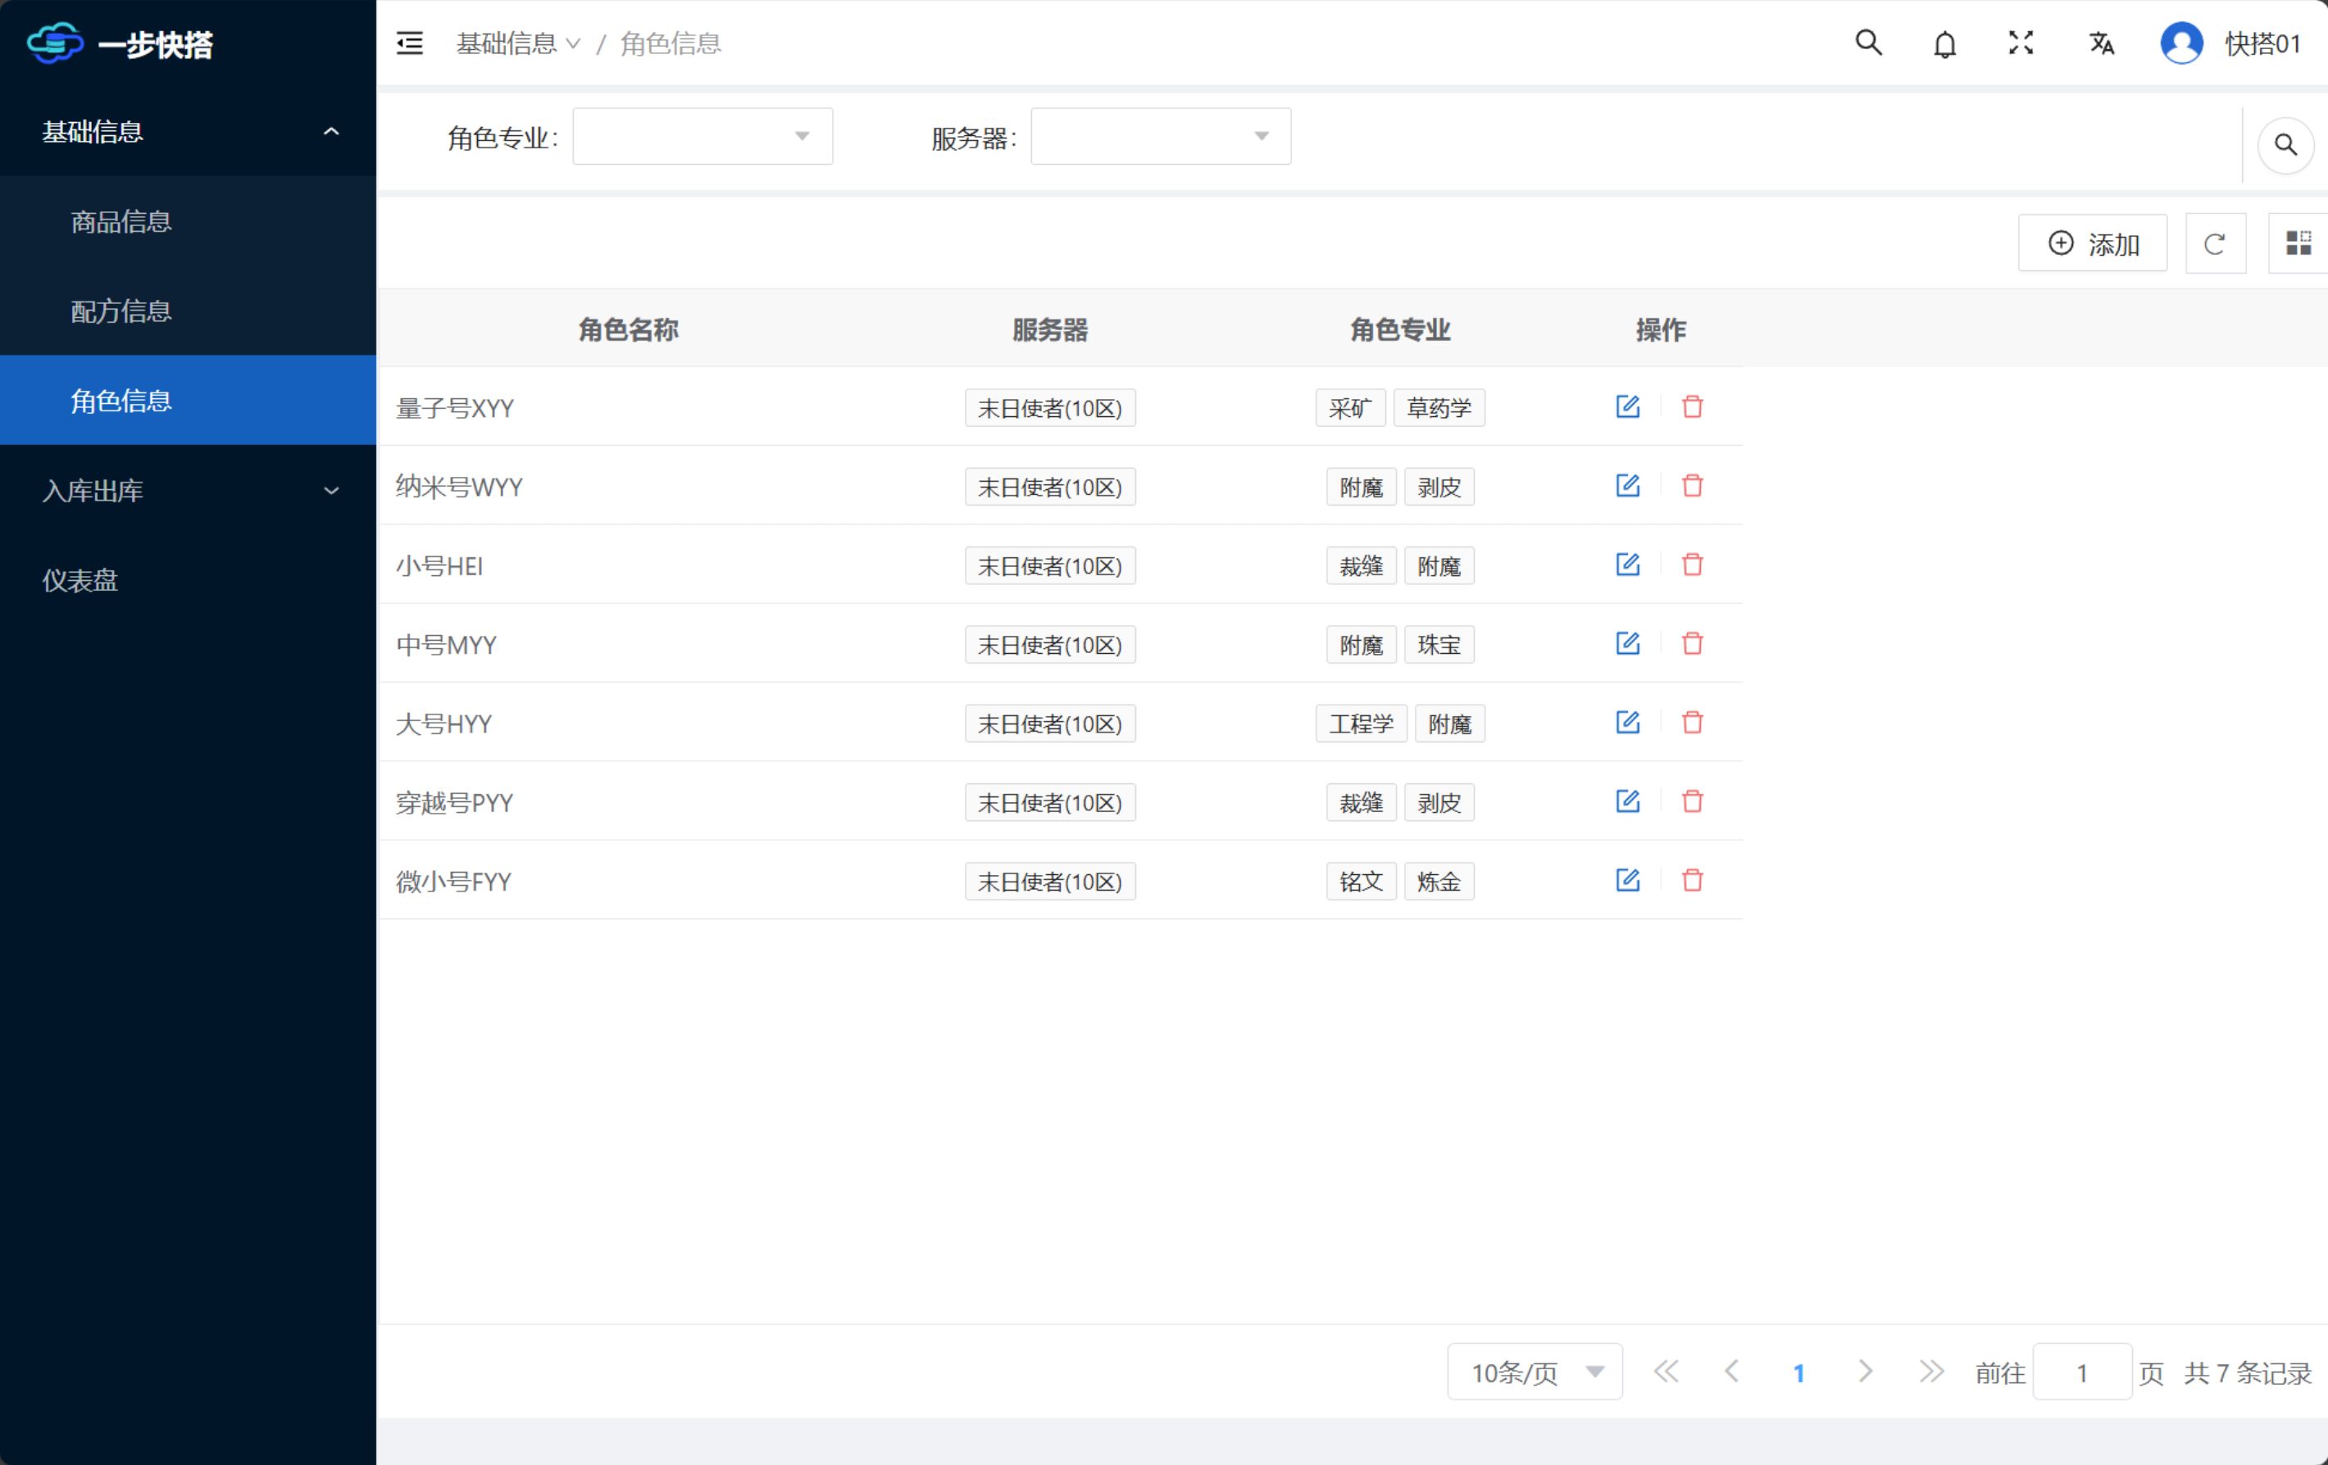Click the 角色信息 breadcrumb text
Viewport: 2328px width, 1465px height.
[670, 43]
